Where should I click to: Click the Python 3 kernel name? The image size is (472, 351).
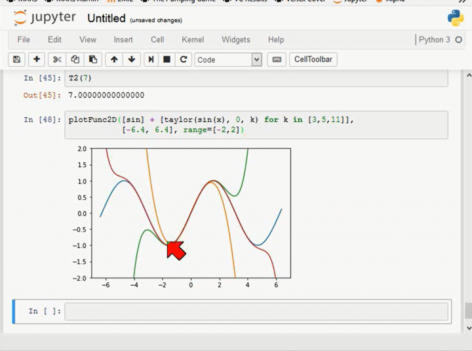[x=435, y=40]
